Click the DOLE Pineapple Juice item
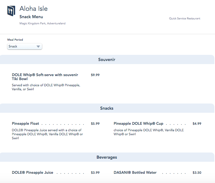This screenshot has width=215, height=183. tap(32, 173)
